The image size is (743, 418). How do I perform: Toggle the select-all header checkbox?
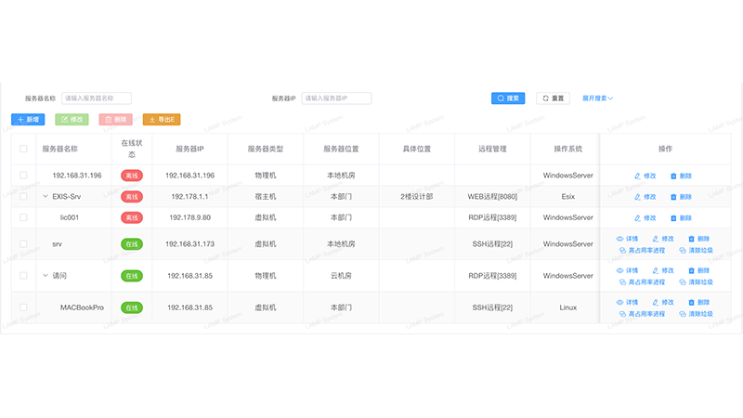point(23,149)
